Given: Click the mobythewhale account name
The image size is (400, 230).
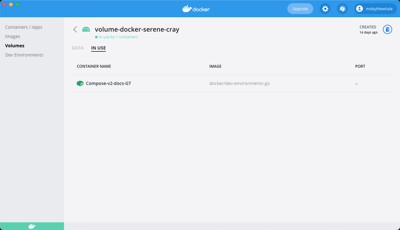Looking at the screenshot, I should [x=379, y=9].
